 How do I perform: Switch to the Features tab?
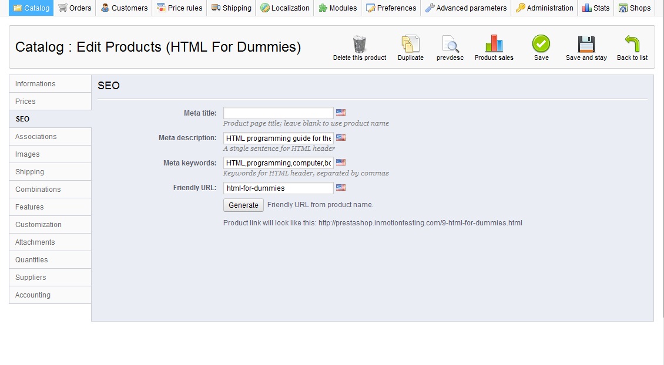[x=50, y=207]
